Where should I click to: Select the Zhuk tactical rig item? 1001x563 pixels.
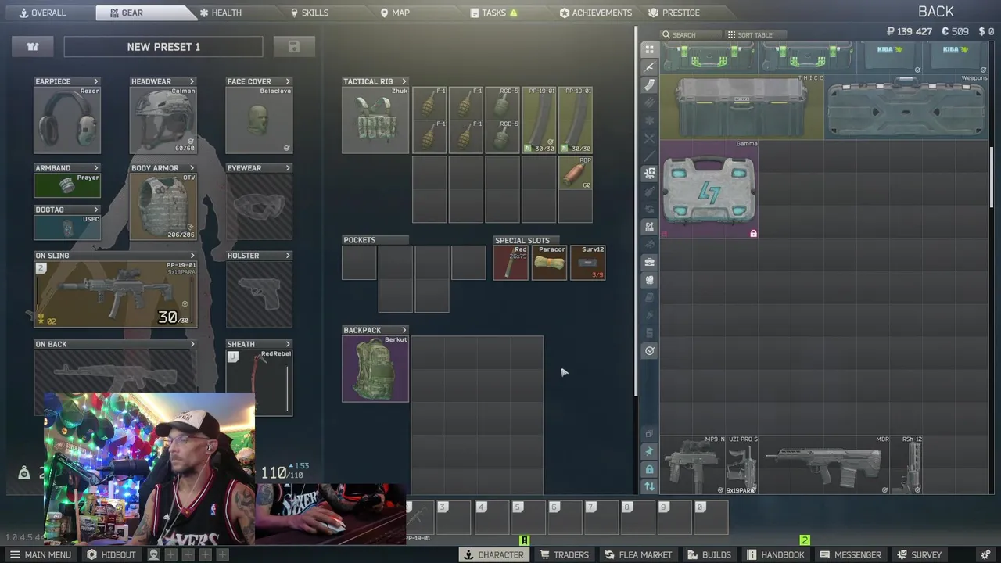click(375, 120)
